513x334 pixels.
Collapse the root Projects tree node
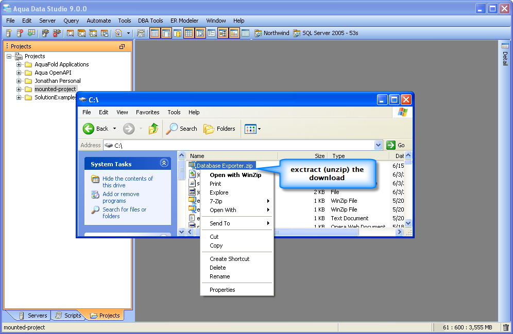tap(9, 56)
